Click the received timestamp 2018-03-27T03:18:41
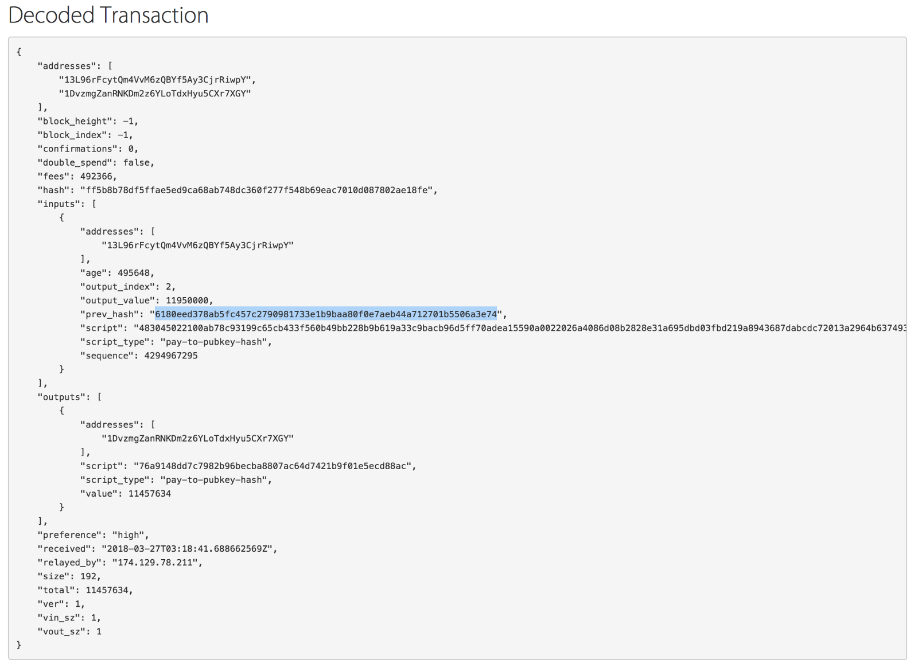The image size is (918, 667). 189,548
